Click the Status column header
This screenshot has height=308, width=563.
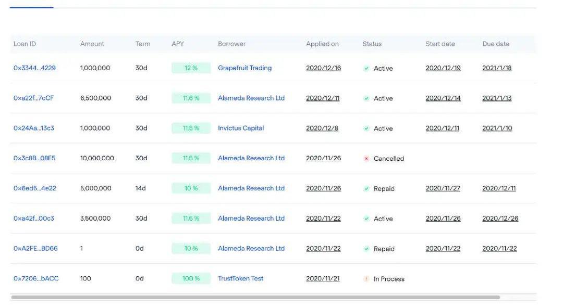coord(372,44)
